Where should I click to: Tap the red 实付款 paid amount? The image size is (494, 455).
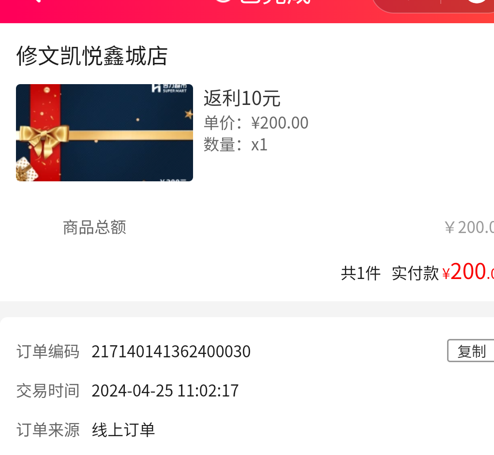pyautogui.click(x=468, y=272)
